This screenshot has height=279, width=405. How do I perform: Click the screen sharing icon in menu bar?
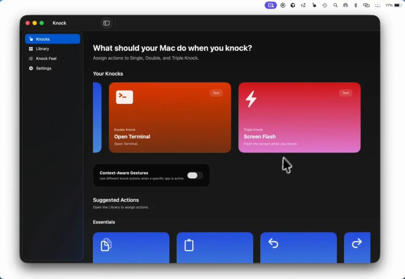pos(271,5)
